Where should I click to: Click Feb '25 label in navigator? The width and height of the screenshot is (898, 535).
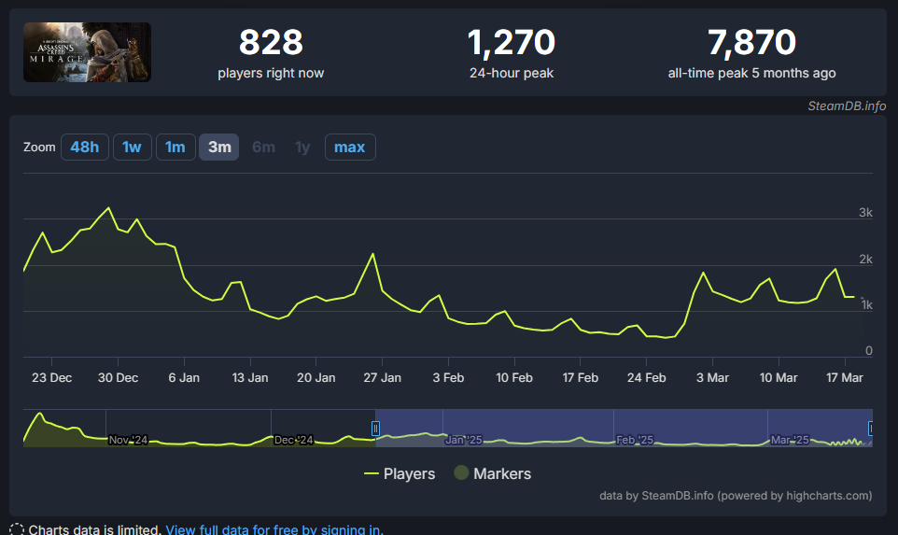pyautogui.click(x=635, y=440)
